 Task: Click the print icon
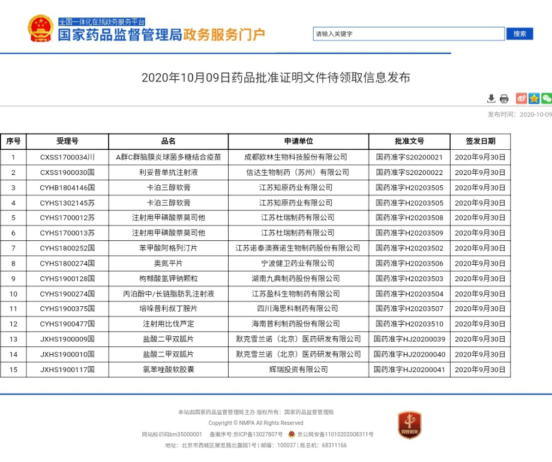click(x=504, y=99)
